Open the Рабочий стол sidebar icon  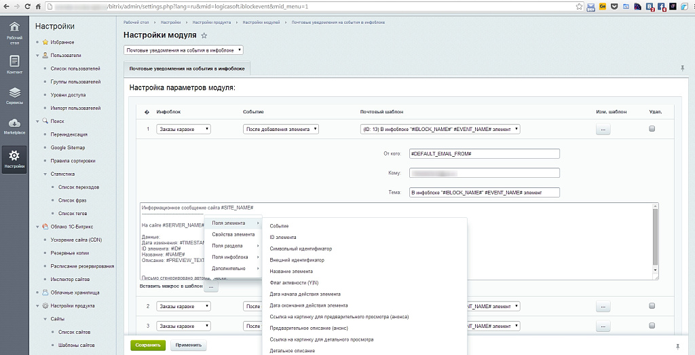click(x=14, y=32)
